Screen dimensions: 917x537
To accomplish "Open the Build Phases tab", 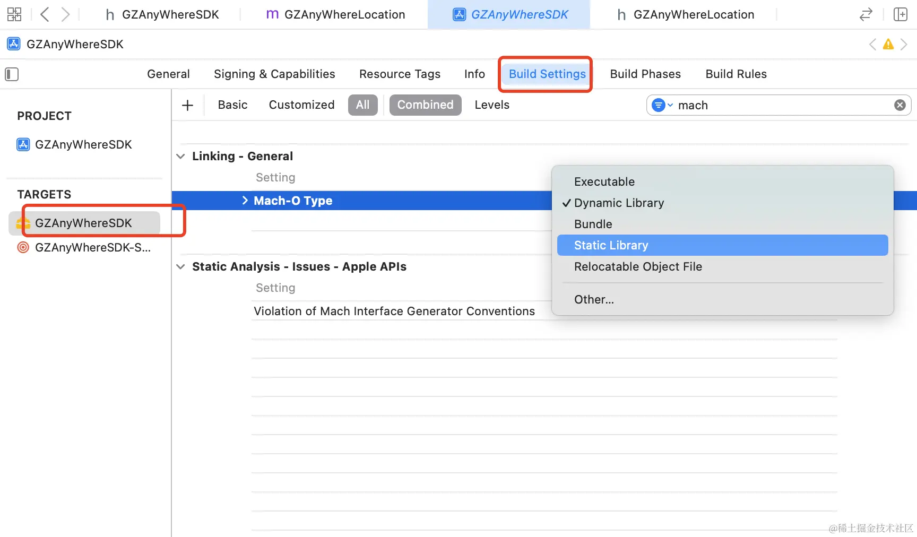I will (645, 74).
